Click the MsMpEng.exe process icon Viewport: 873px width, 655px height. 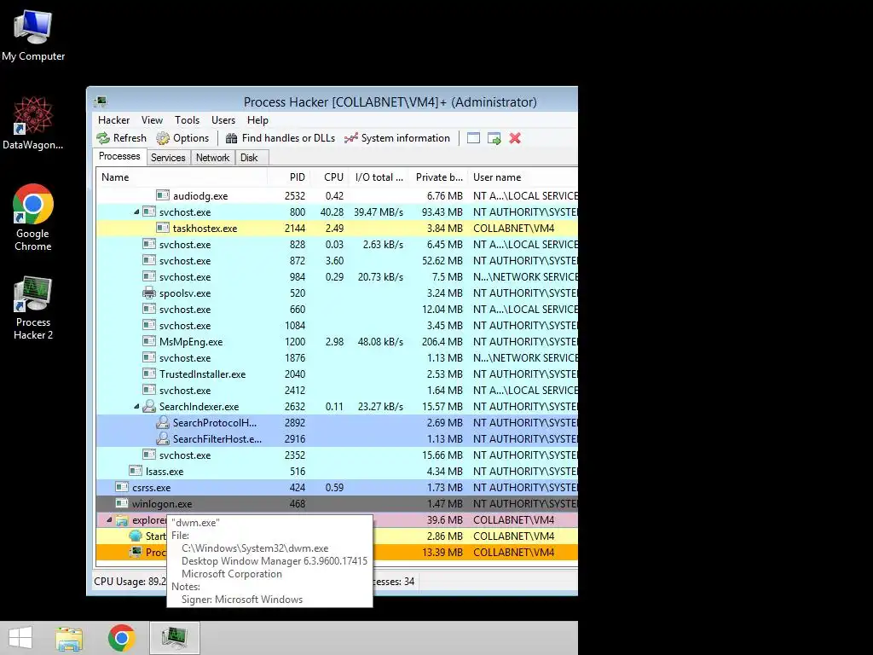[x=149, y=341]
